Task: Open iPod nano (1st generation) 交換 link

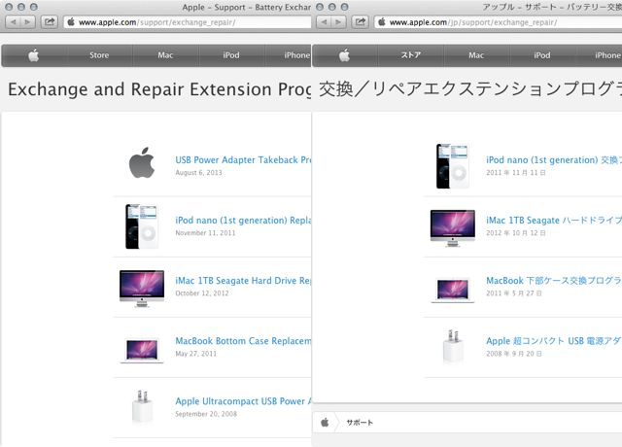Action: click(x=554, y=159)
